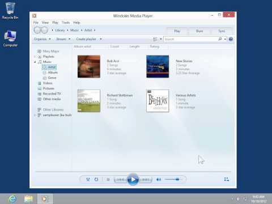Sort by the Length column header
The image size is (272, 204).
click(134, 46)
